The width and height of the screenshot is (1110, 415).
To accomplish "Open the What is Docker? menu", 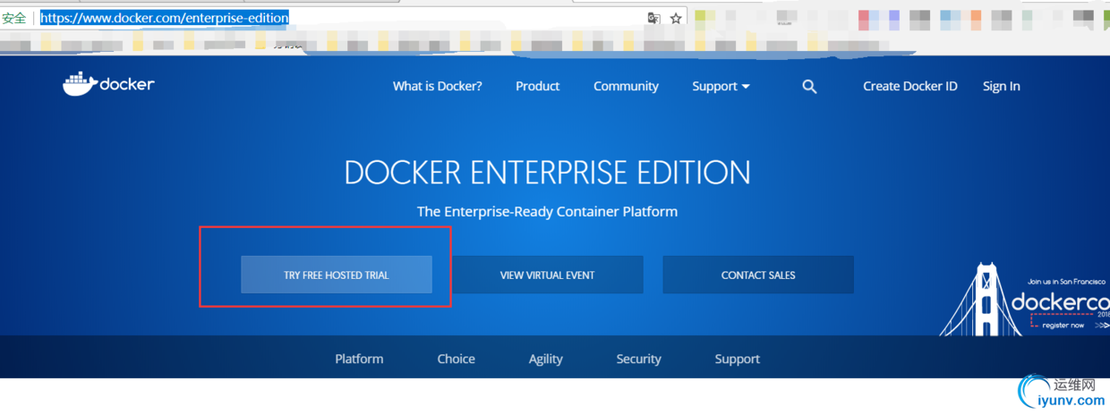I will click(x=437, y=87).
